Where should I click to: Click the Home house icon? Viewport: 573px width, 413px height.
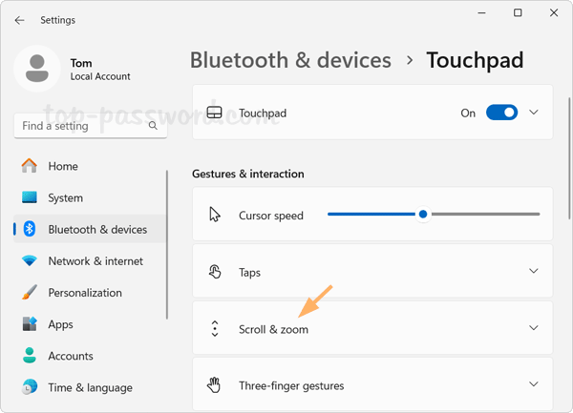[30, 166]
